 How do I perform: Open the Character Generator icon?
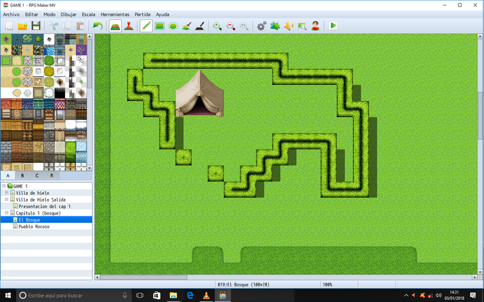pos(316,26)
